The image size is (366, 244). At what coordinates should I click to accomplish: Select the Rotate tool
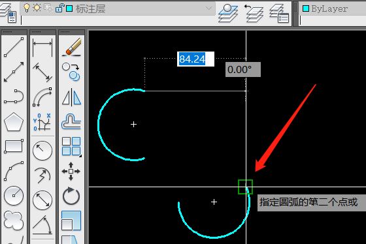pyautogui.click(x=71, y=196)
